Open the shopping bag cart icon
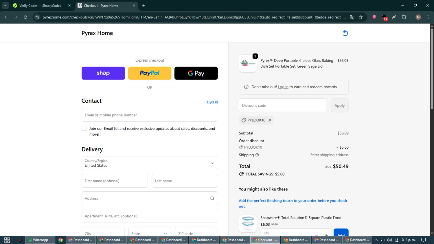Screen dimensions: 434x244 pos(345,33)
